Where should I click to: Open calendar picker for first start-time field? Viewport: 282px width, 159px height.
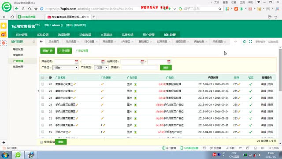click(x=76, y=61)
